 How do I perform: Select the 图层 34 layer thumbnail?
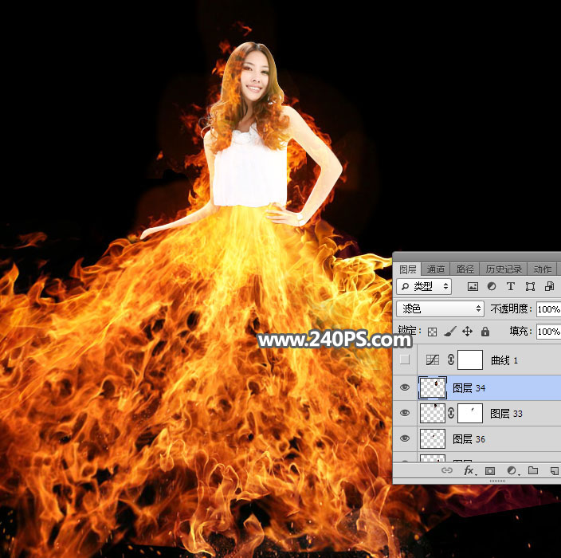pos(433,387)
